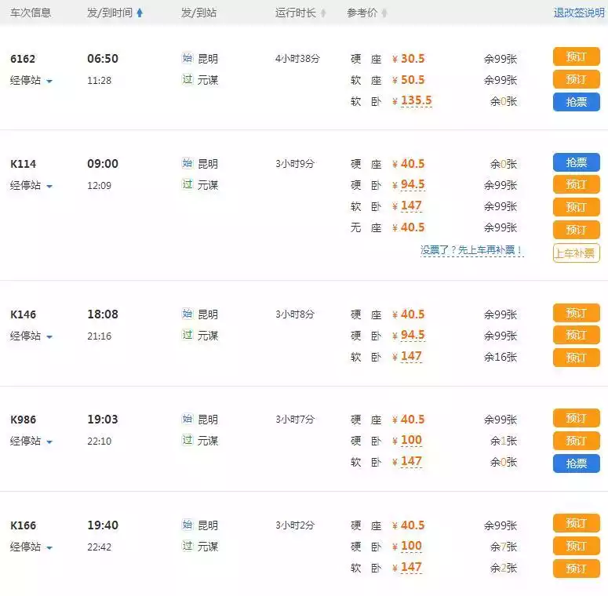Book 6162 hard seat with 预订

(x=576, y=57)
